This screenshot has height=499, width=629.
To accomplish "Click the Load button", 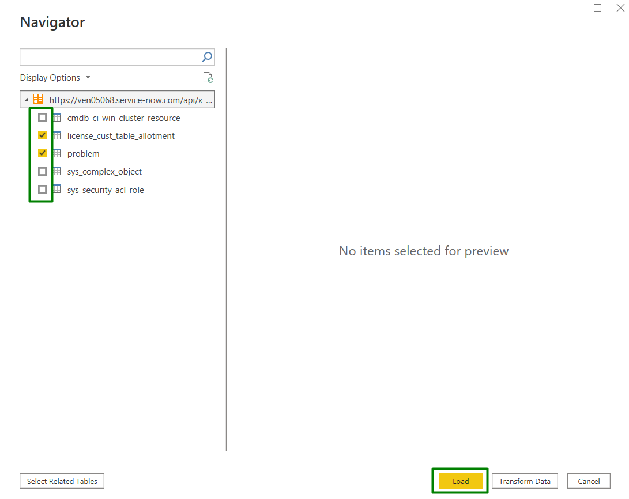I will (459, 481).
